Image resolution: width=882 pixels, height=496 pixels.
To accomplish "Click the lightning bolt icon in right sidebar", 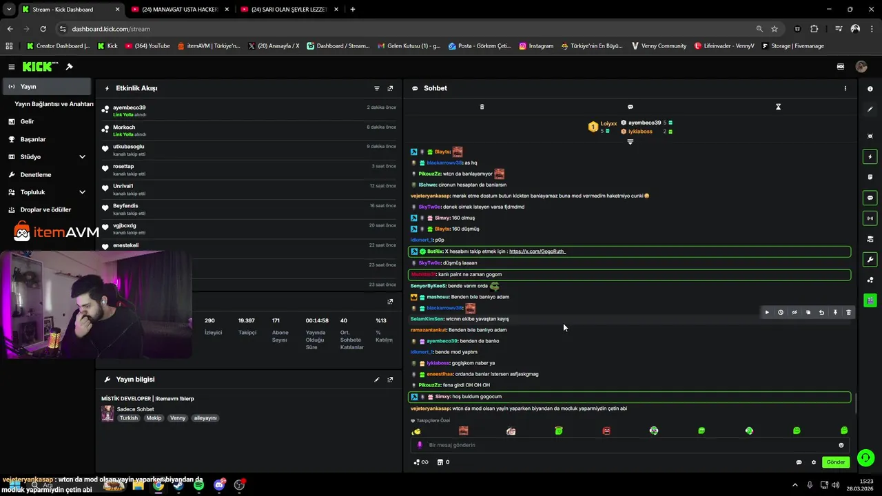I will pos(870,157).
